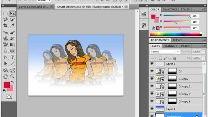Screen dimensions: 208x117
Task: Hide the Layer 1 layer
Action: pyautogui.click(x=152, y=109)
